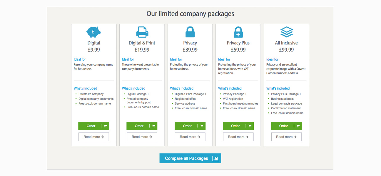Read more about All Inclusive package
The height and width of the screenshot is (176, 381).
[x=286, y=137]
